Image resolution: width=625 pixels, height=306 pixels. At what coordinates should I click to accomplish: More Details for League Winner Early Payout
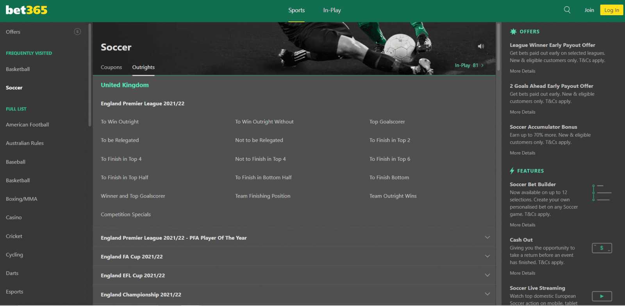[523, 71]
